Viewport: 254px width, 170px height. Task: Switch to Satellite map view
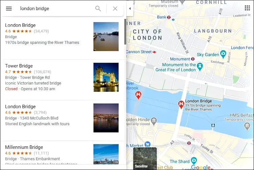[145, 158]
